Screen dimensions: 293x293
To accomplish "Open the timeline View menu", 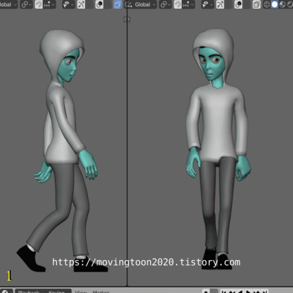I will click(x=81, y=291).
